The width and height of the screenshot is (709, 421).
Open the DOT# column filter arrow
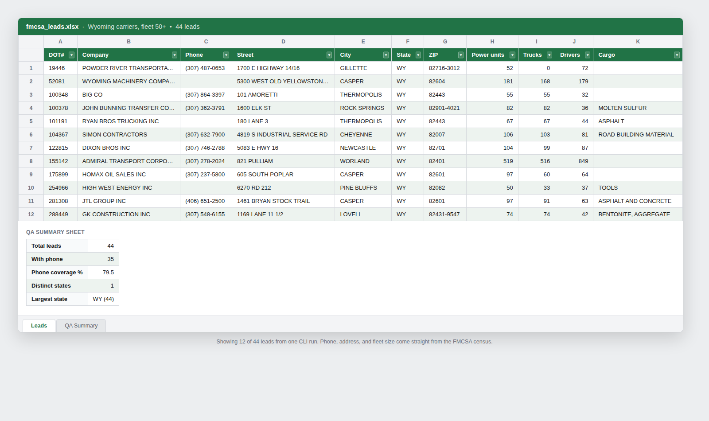(71, 55)
